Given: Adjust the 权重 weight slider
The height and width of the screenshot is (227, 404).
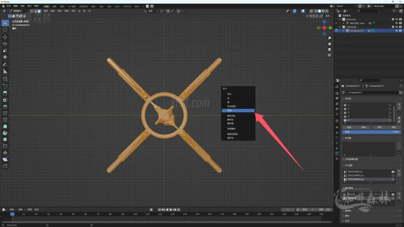Looking at the screenshot, I should [x=371, y=132].
